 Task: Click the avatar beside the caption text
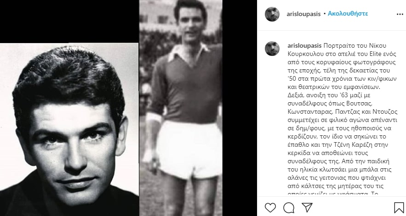pos(272,49)
